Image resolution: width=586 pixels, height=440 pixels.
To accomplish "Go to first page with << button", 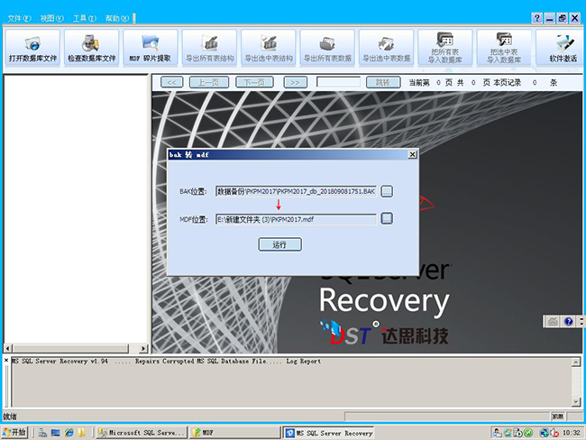I will [x=171, y=82].
